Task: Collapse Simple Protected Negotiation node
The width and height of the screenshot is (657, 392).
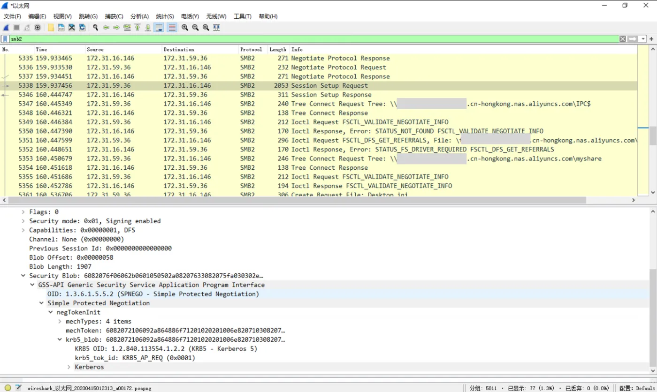Action: tap(42, 303)
